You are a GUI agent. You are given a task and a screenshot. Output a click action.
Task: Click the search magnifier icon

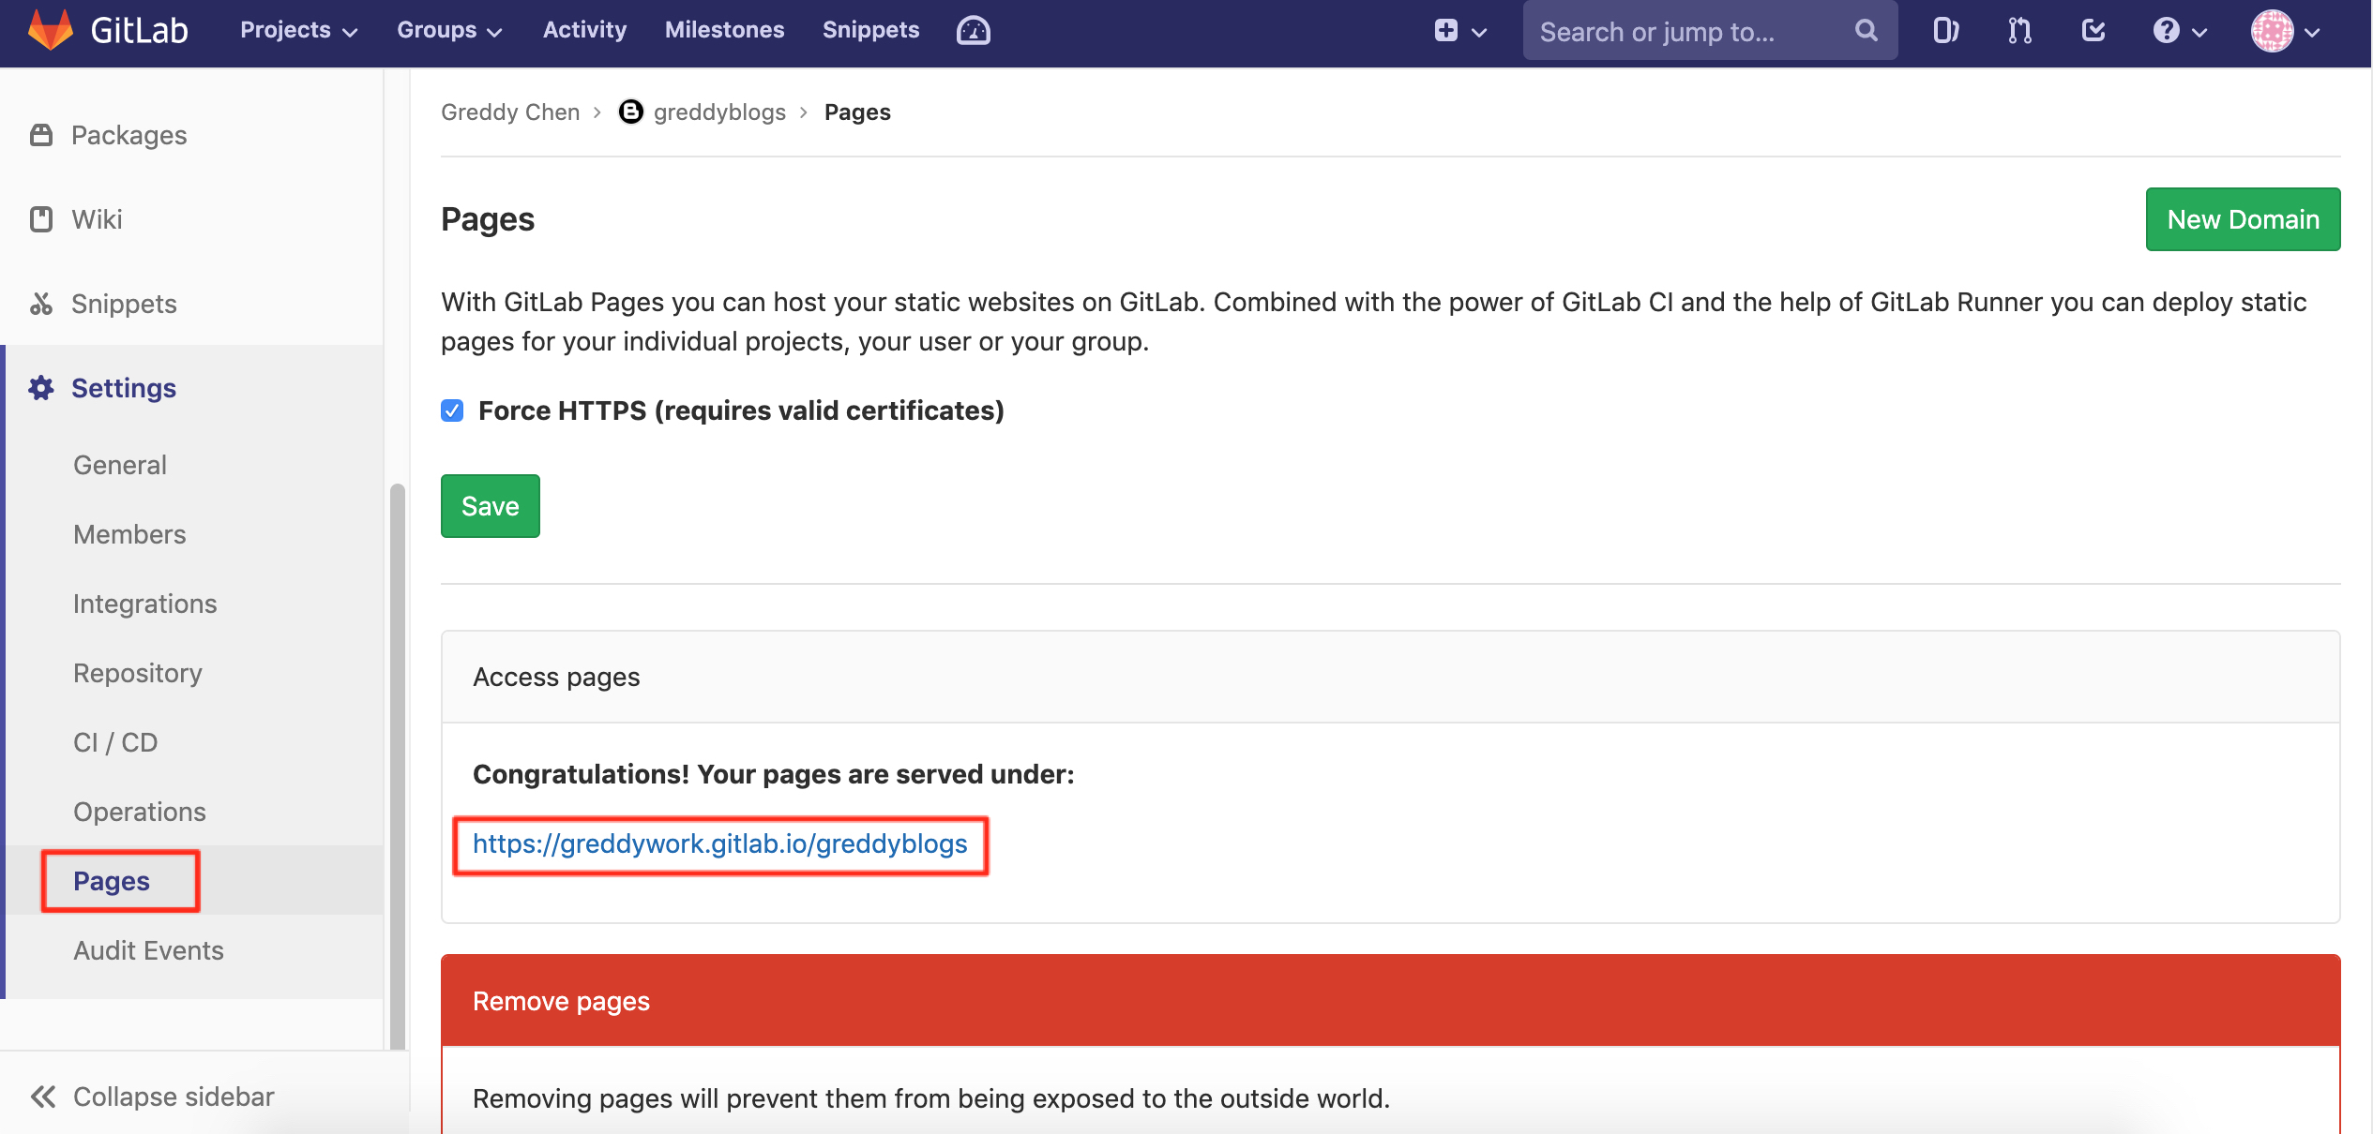[x=1866, y=31]
